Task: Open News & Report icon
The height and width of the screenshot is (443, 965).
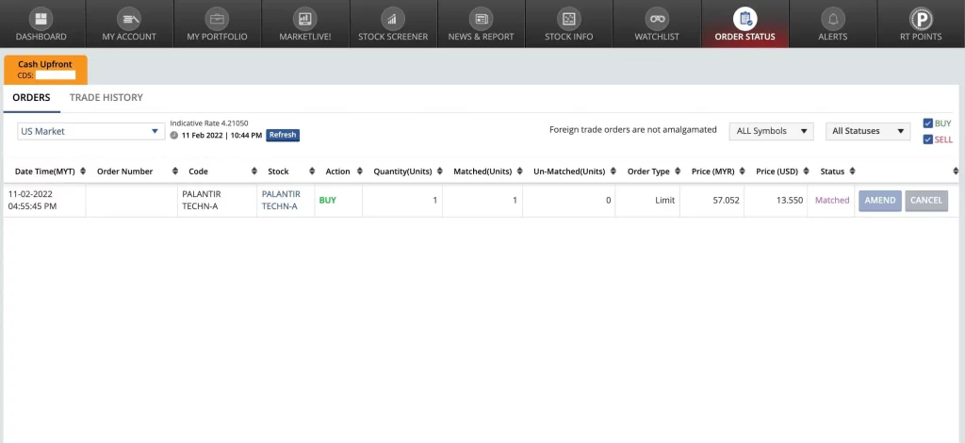Action: click(x=481, y=19)
